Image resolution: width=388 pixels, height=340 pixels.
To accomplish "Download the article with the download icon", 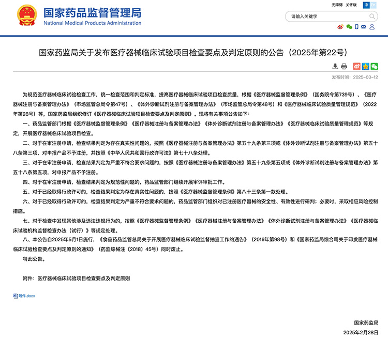I will [335, 66].
